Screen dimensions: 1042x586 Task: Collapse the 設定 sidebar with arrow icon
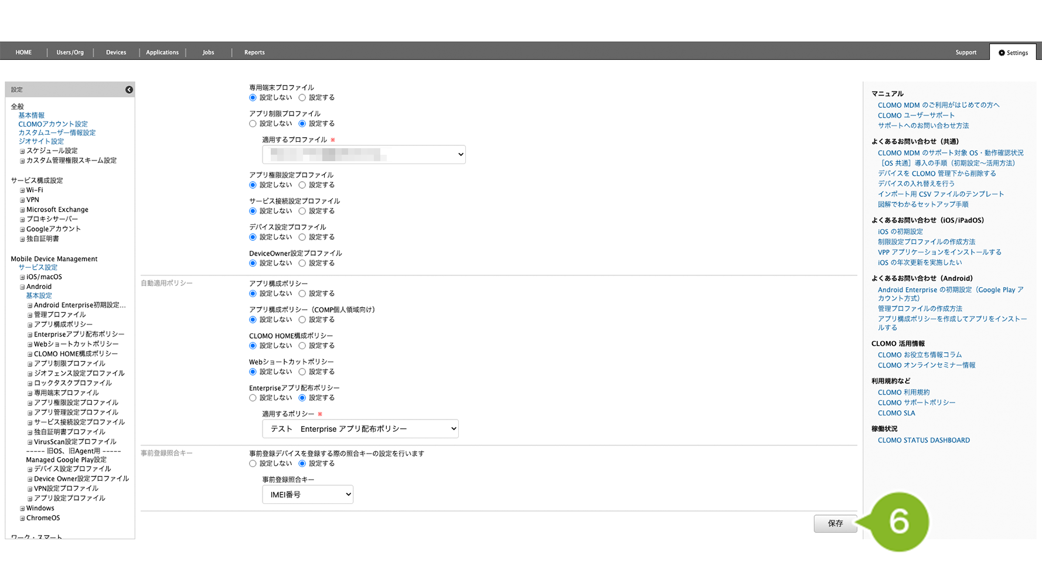129,90
